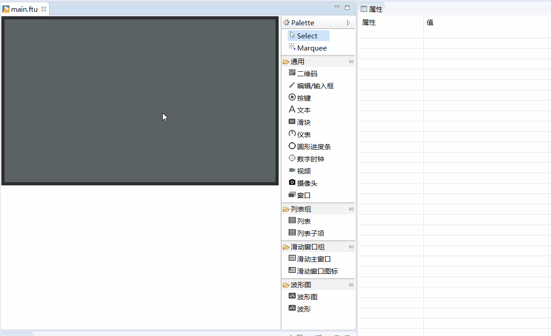Collapse the 列表组 palette group
The image size is (551, 336).
click(x=318, y=209)
